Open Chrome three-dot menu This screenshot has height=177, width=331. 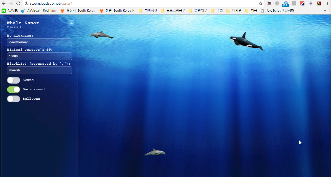[x=327, y=3]
